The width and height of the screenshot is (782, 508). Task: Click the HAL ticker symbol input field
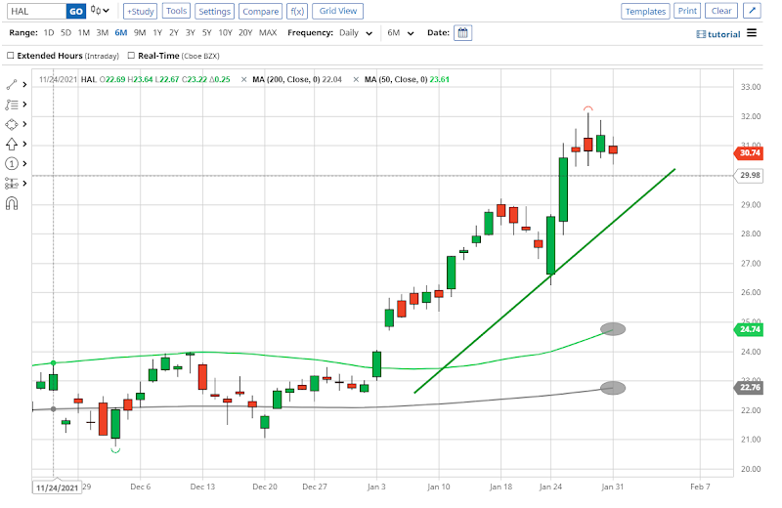click(x=34, y=11)
